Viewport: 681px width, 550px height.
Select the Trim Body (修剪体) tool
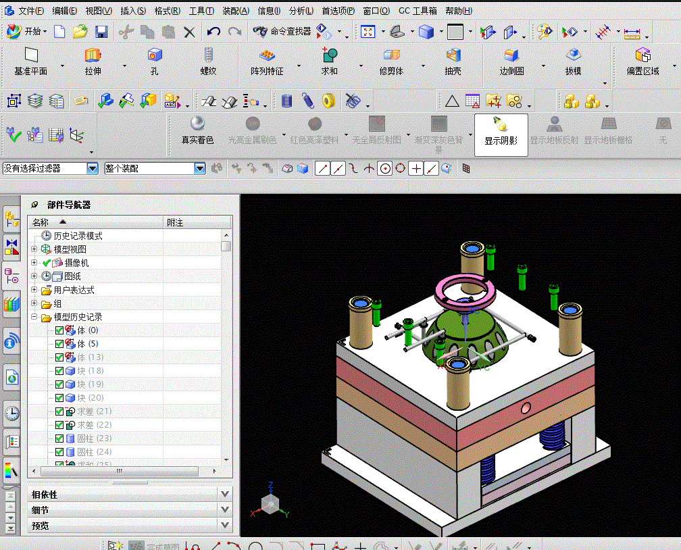[x=391, y=61]
